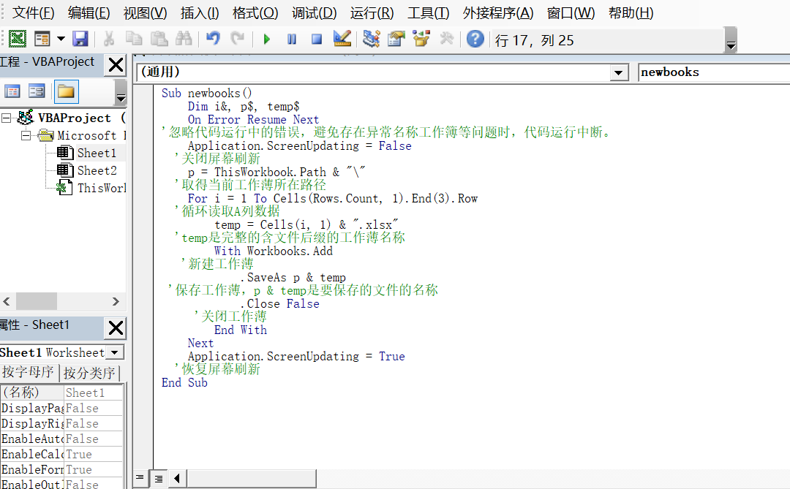The width and height of the screenshot is (790, 489).
Task: Click the 'On Error Resume Next' line
Action: pos(253,119)
